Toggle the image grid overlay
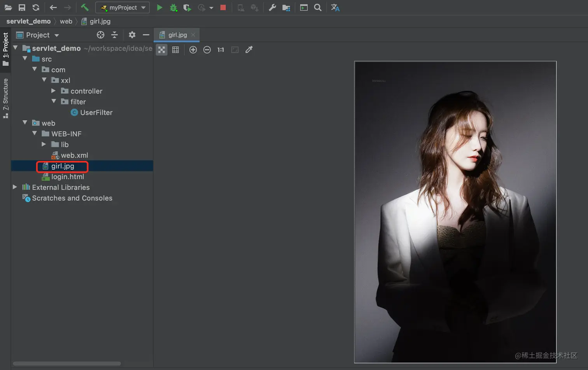 pos(175,50)
